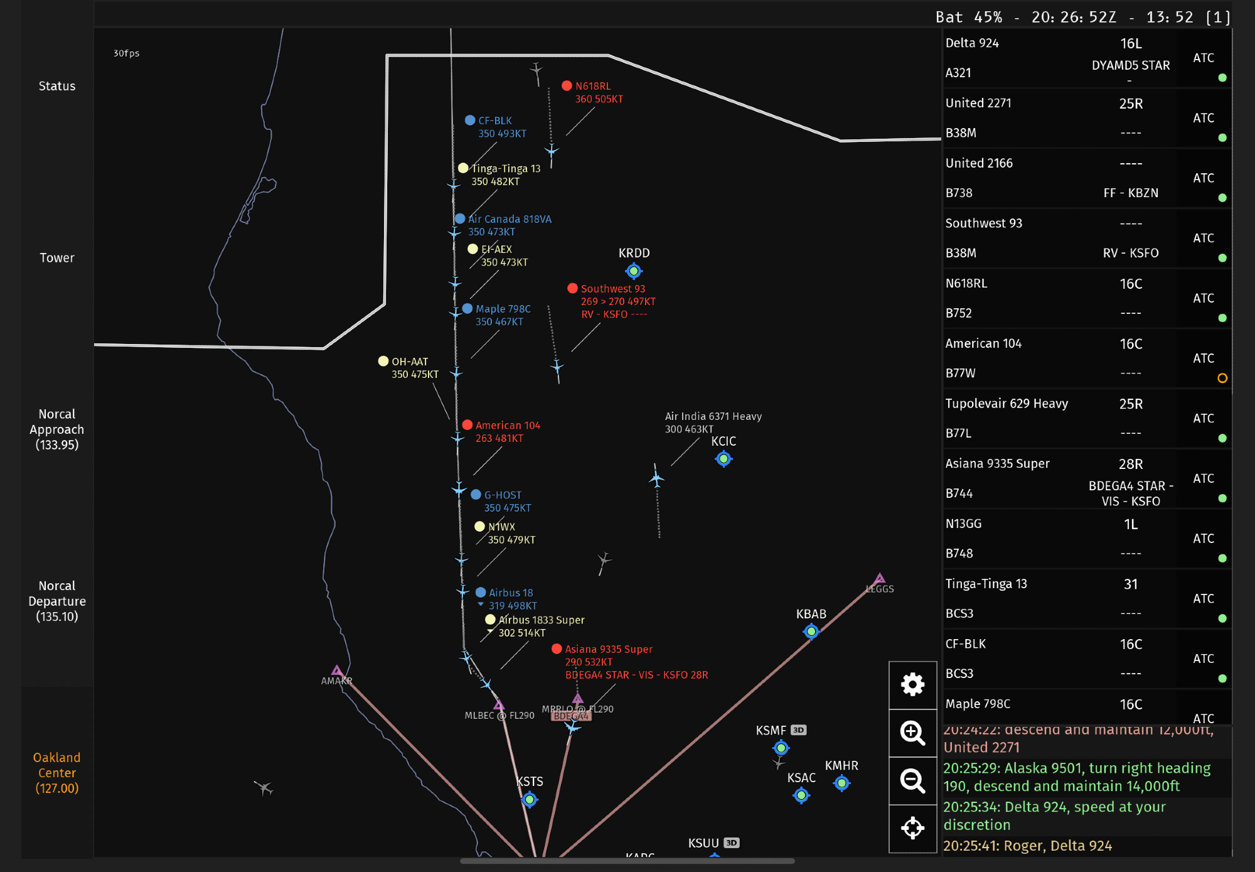Select American 104 red aircraft dot
Image resolution: width=1255 pixels, height=872 pixels.
467,425
